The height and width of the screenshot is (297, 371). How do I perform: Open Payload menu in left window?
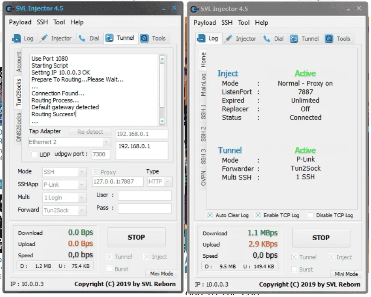point(20,22)
